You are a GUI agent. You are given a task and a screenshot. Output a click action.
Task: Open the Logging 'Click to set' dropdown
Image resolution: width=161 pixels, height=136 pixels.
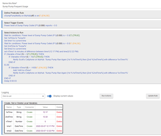[23, 96]
